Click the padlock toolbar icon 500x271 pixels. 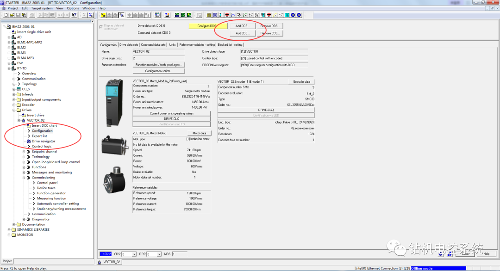209,15
